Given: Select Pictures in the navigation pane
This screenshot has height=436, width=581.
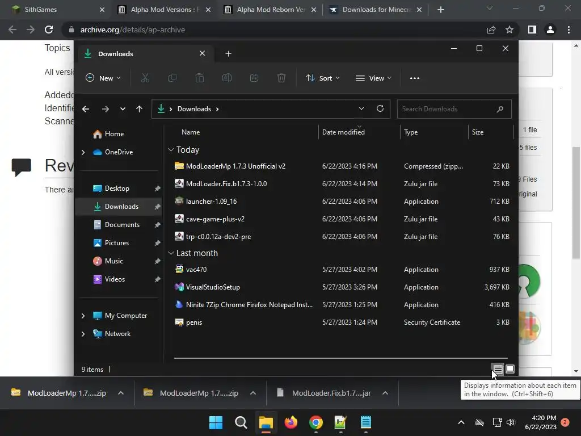Looking at the screenshot, I should coord(117,243).
